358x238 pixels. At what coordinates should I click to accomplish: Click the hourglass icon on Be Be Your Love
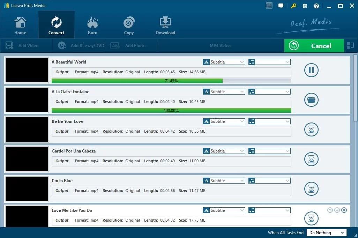[311, 129]
